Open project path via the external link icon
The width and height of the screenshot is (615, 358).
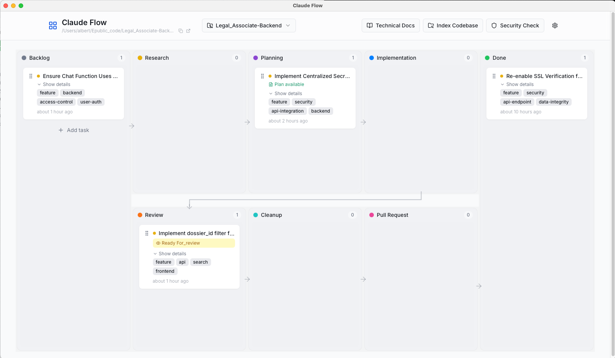188,31
